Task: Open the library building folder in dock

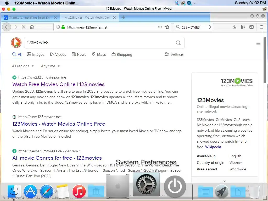Action: coord(96,191)
